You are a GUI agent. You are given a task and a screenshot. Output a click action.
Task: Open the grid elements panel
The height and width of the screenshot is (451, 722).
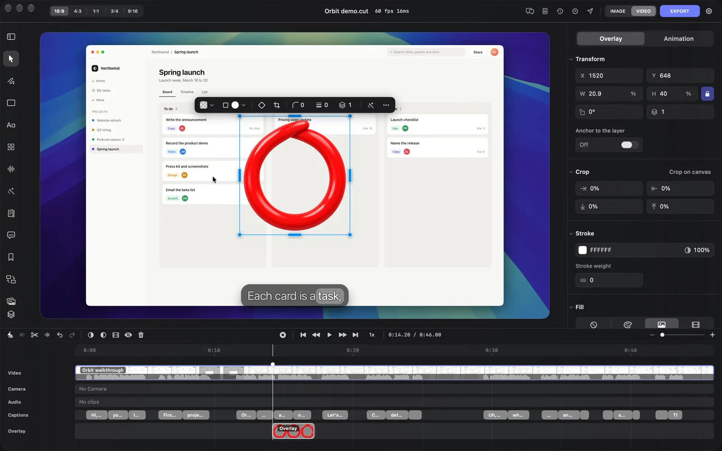tap(11, 147)
